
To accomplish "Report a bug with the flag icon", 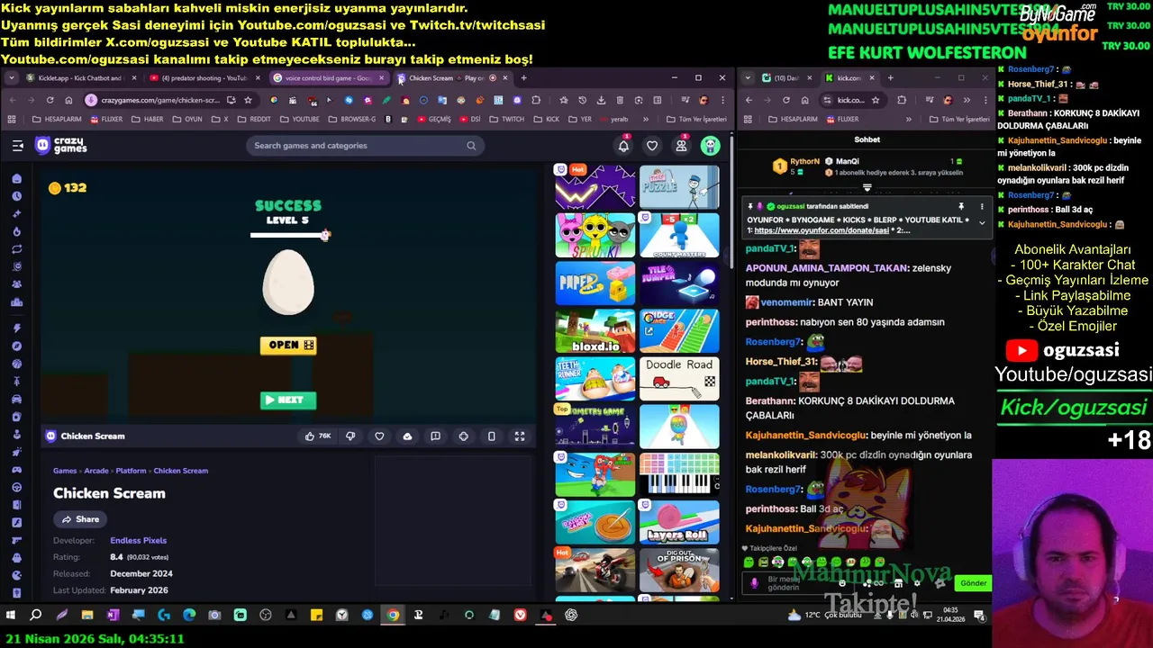I will [x=435, y=436].
